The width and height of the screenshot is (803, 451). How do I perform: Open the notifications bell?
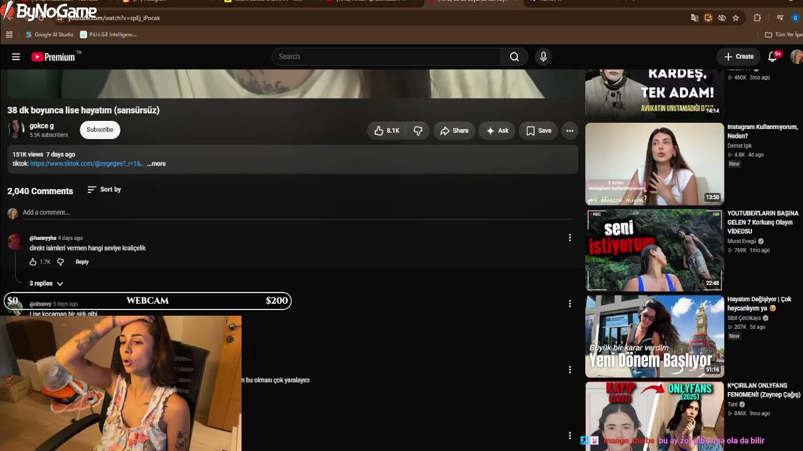click(774, 57)
